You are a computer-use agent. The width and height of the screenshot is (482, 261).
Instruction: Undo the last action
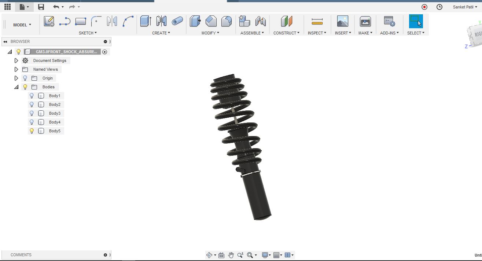56,7
